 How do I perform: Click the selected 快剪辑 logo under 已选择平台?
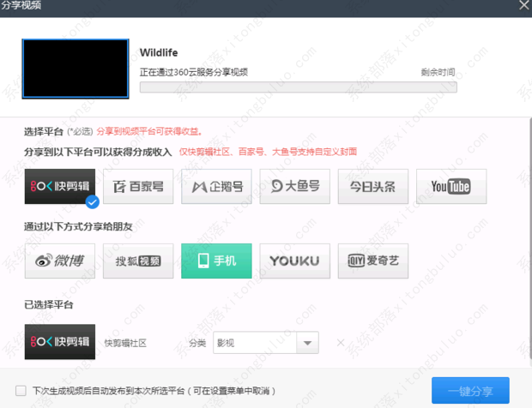click(60, 342)
